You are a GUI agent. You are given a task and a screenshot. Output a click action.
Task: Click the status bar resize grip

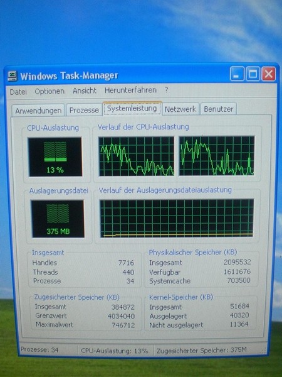coord(263,351)
